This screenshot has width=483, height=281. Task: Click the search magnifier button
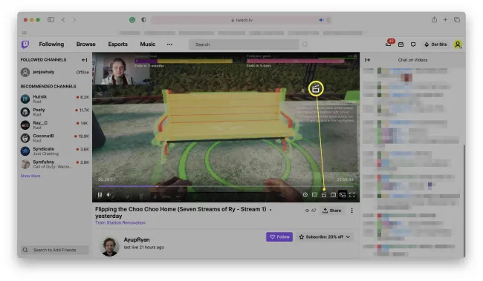click(x=305, y=44)
